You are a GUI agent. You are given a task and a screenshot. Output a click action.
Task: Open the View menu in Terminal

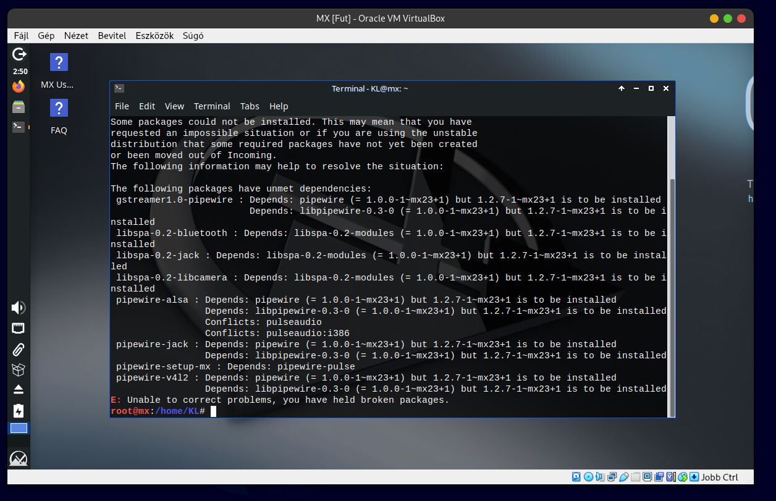(x=174, y=106)
